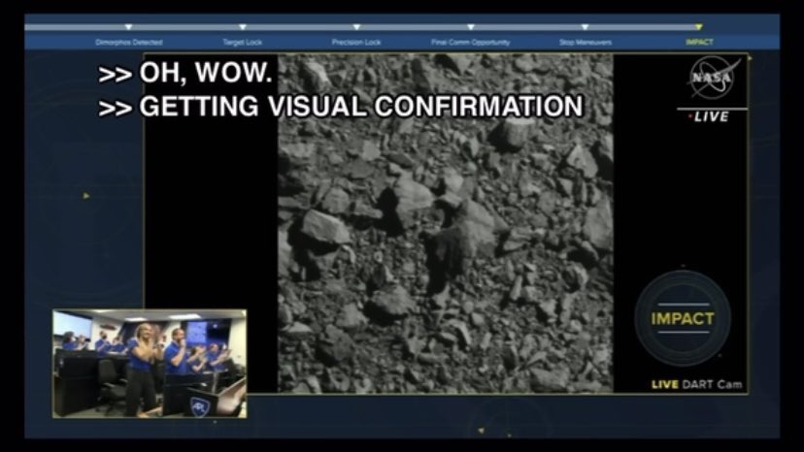
Task: Click the Precision Lock triangle marker
Action: [x=356, y=27]
